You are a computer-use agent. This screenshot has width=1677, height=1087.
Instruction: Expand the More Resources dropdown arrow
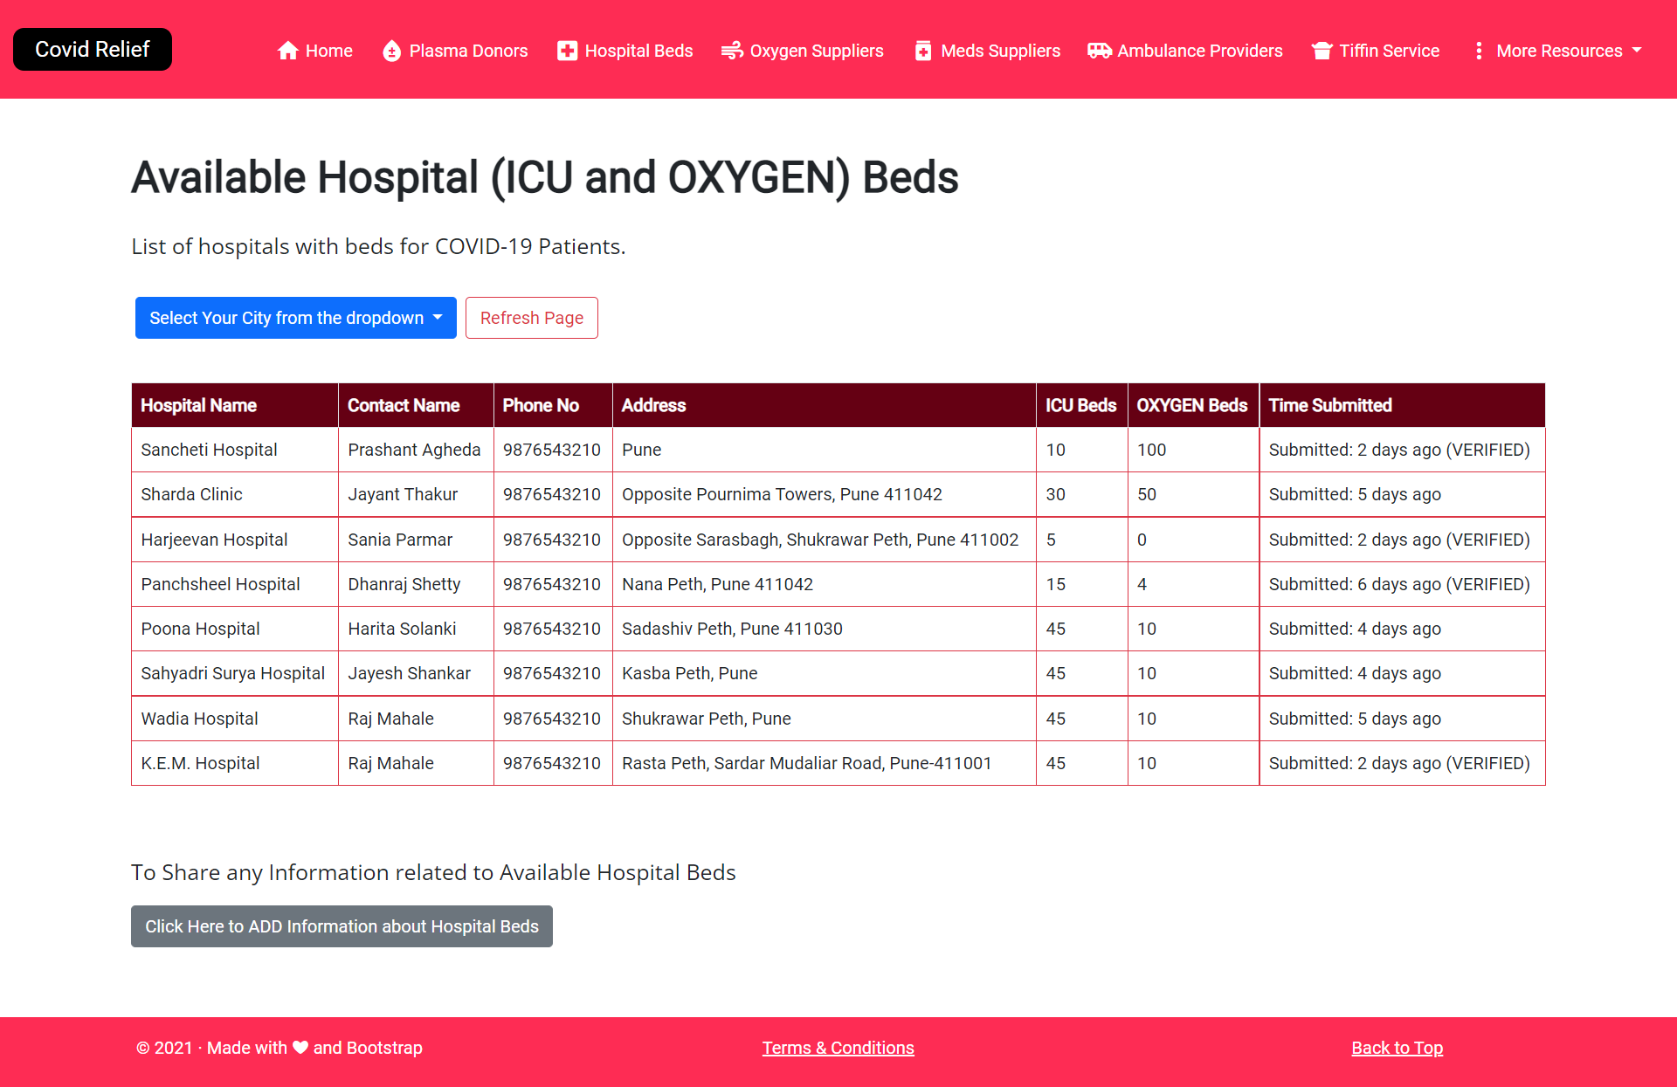tap(1637, 51)
